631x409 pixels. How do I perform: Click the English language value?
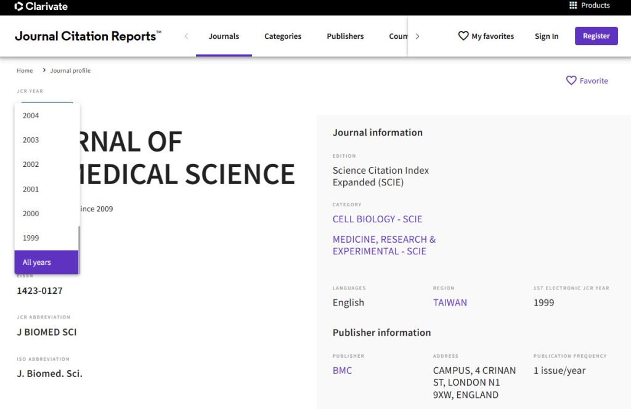[348, 302]
